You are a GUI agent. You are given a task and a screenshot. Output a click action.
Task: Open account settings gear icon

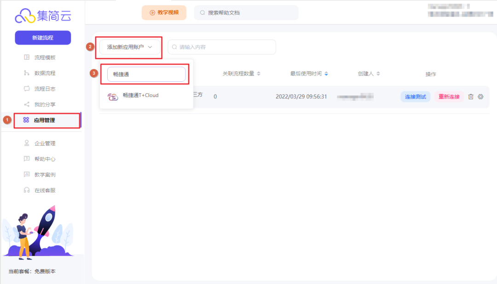tap(480, 97)
